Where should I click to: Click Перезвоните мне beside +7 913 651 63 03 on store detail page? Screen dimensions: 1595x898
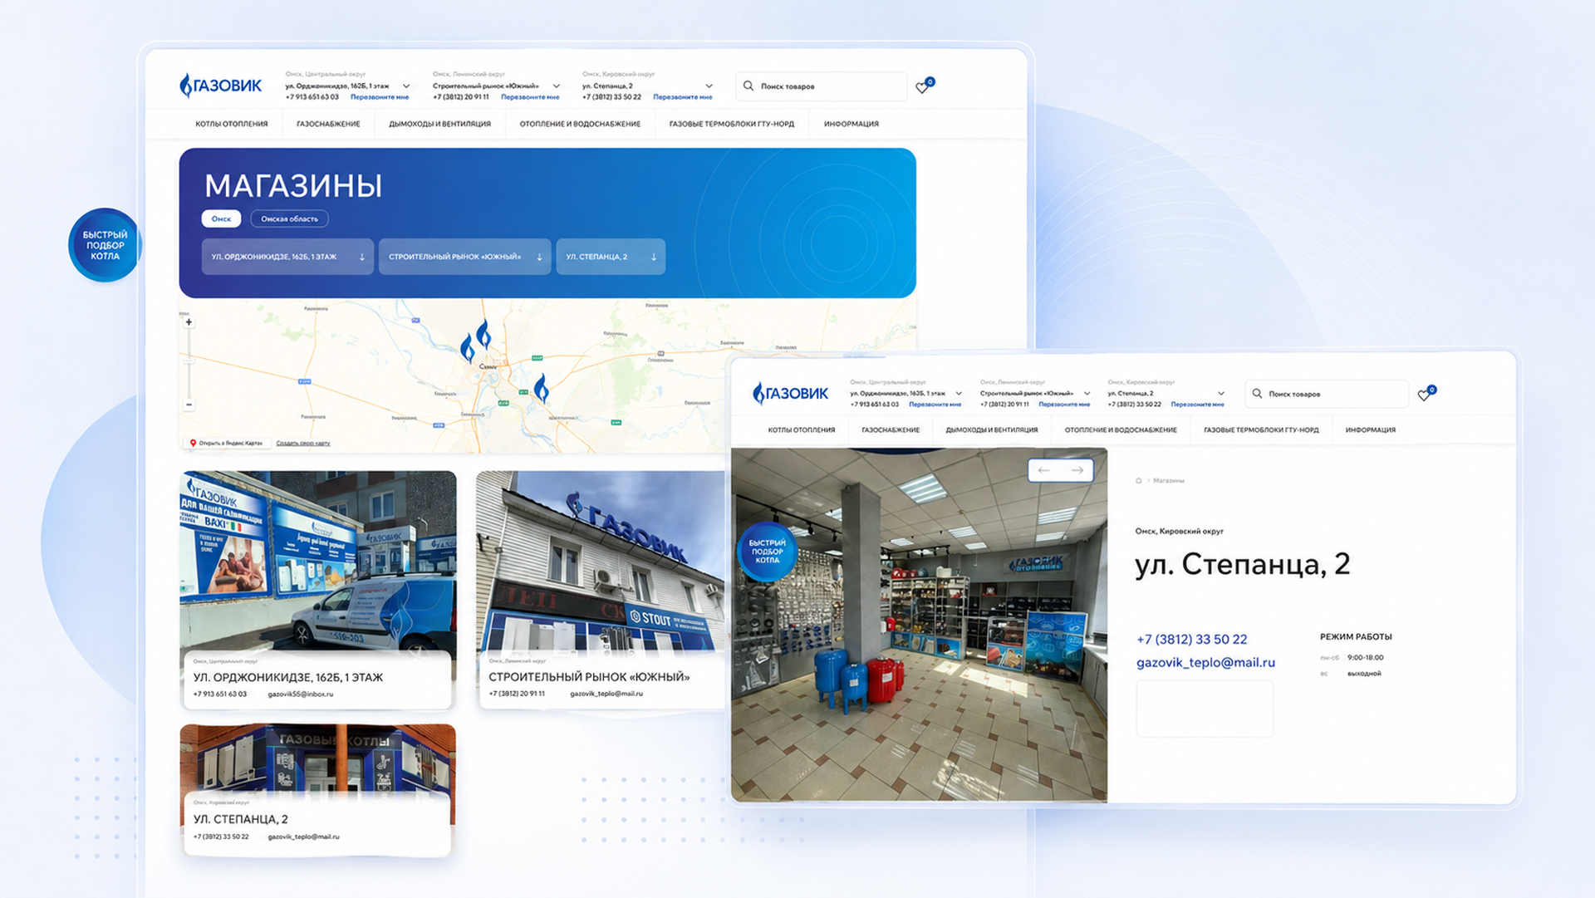tap(935, 405)
